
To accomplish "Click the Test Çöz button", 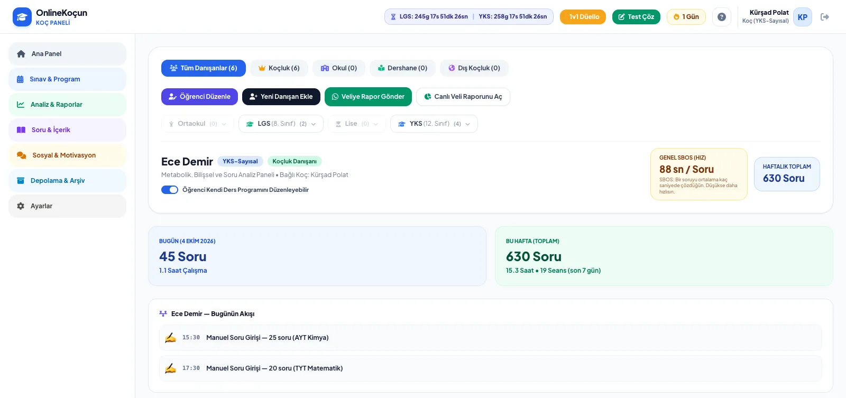I will pos(636,17).
